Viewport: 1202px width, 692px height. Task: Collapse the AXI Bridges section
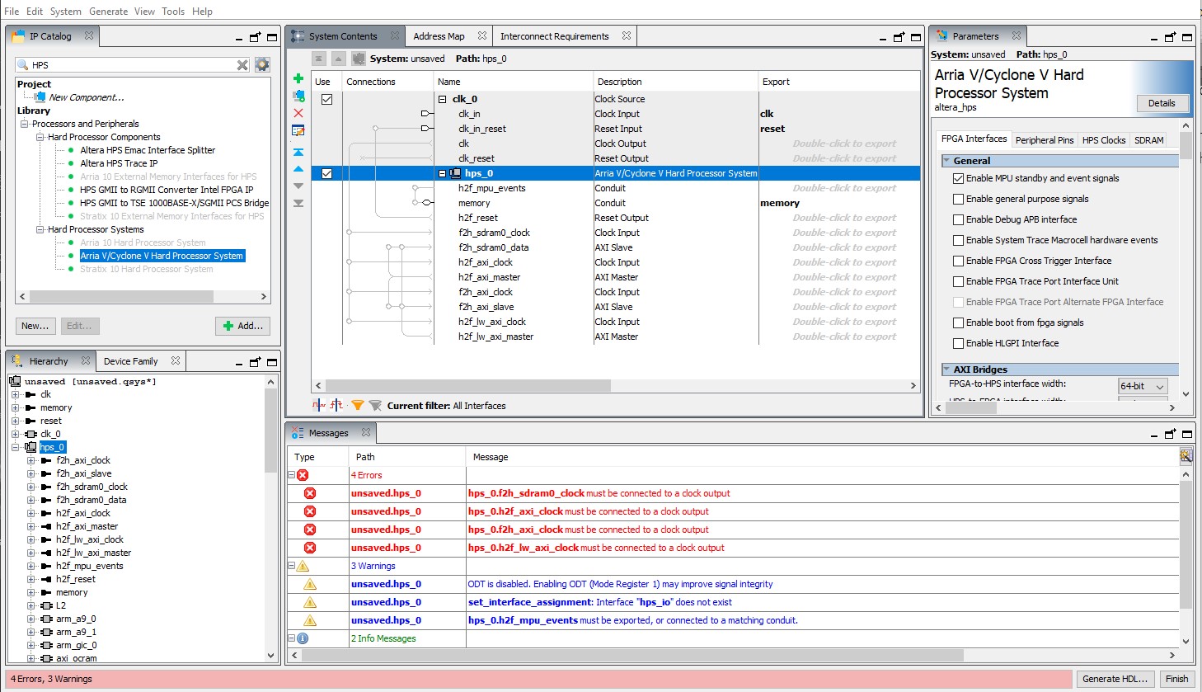click(x=947, y=370)
